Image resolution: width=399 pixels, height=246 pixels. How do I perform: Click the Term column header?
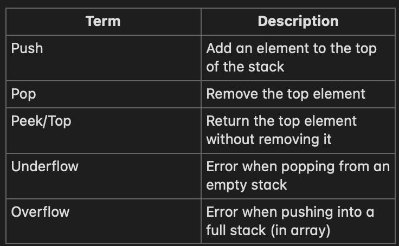click(103, 21)
